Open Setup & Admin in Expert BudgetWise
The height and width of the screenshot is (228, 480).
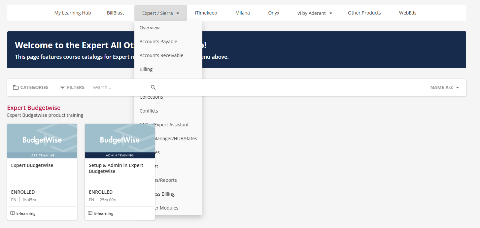click(116, 168)
